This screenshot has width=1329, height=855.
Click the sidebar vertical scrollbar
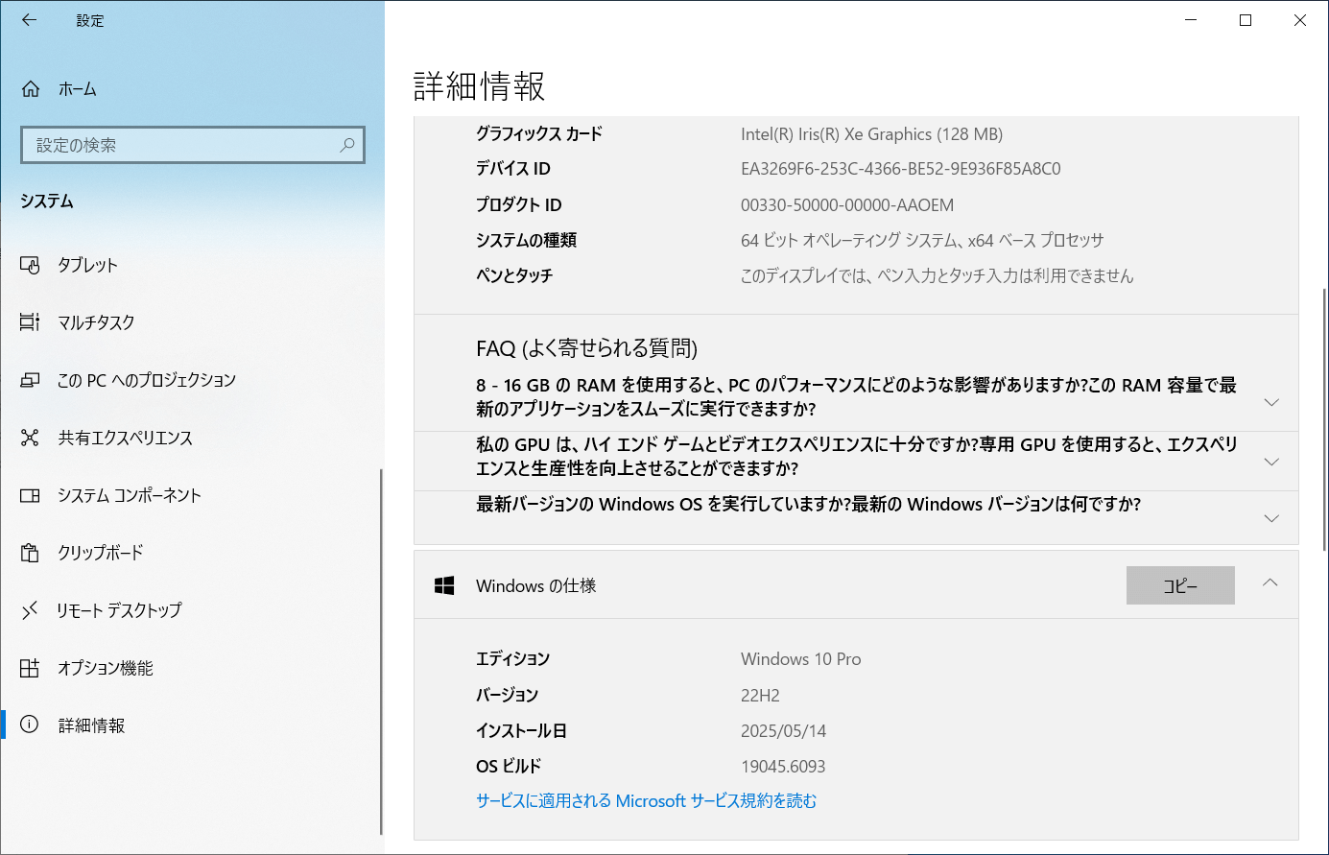click(381, 653)
